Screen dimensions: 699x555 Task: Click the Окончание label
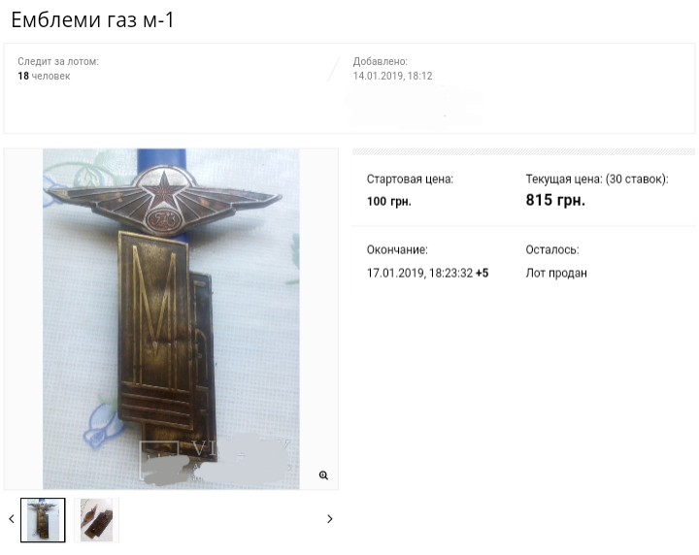click(397, 250)
